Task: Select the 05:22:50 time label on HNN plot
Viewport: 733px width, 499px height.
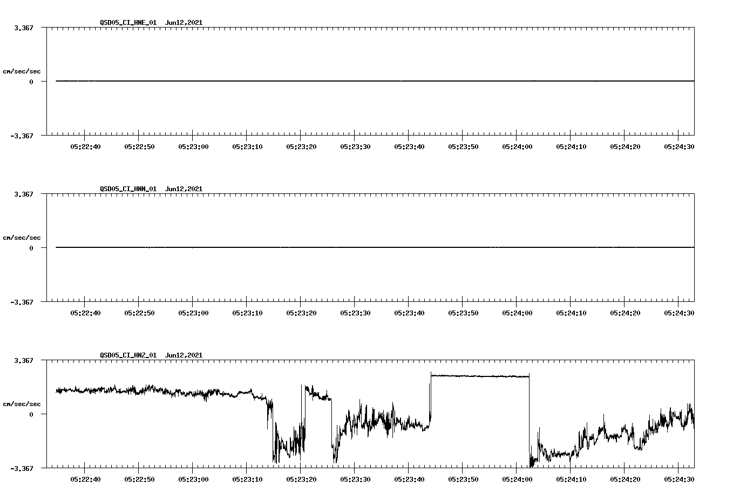Action: [139, 313]
